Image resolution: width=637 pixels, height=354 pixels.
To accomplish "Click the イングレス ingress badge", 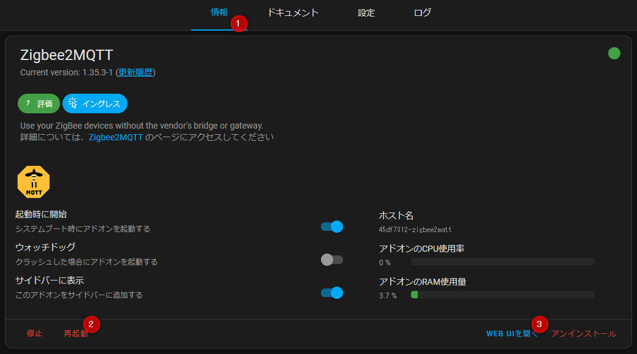I will [x=95, y=104].
